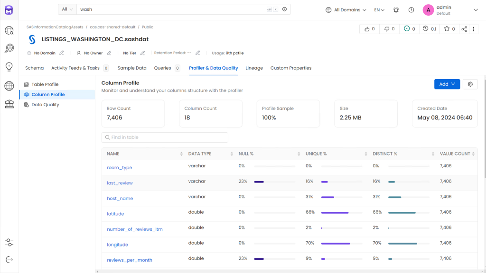This screenshot has height=273, width=486.
Task: Expand the All Domains dropdown
Action: point(346,10)
